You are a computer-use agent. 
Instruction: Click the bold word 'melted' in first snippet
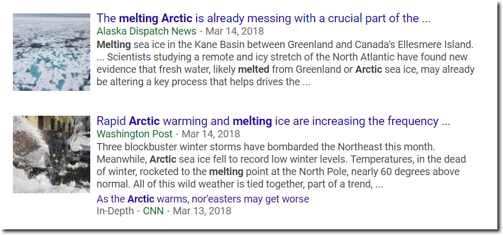click(x=253, y=69)
